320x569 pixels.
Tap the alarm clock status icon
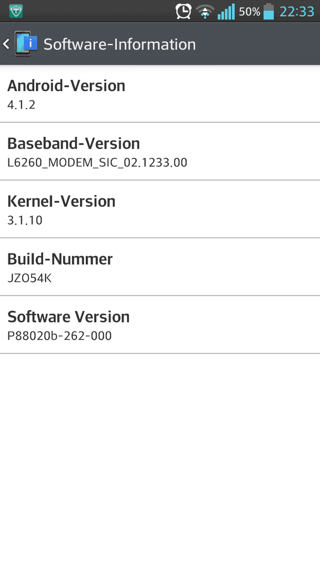183,11
